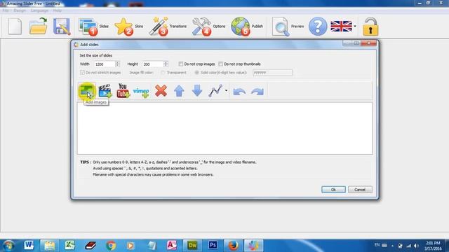Image resolution: width=449 pixels, height=252 pixels.
Task: Move slide down with the down arrow
Action: (197, 90)
